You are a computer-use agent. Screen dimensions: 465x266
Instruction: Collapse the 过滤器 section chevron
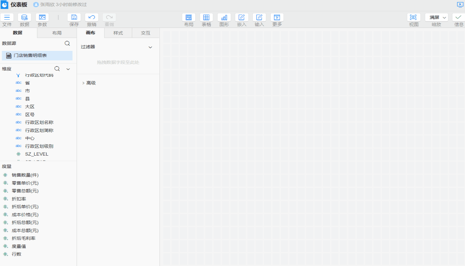(x=150, y=47)
